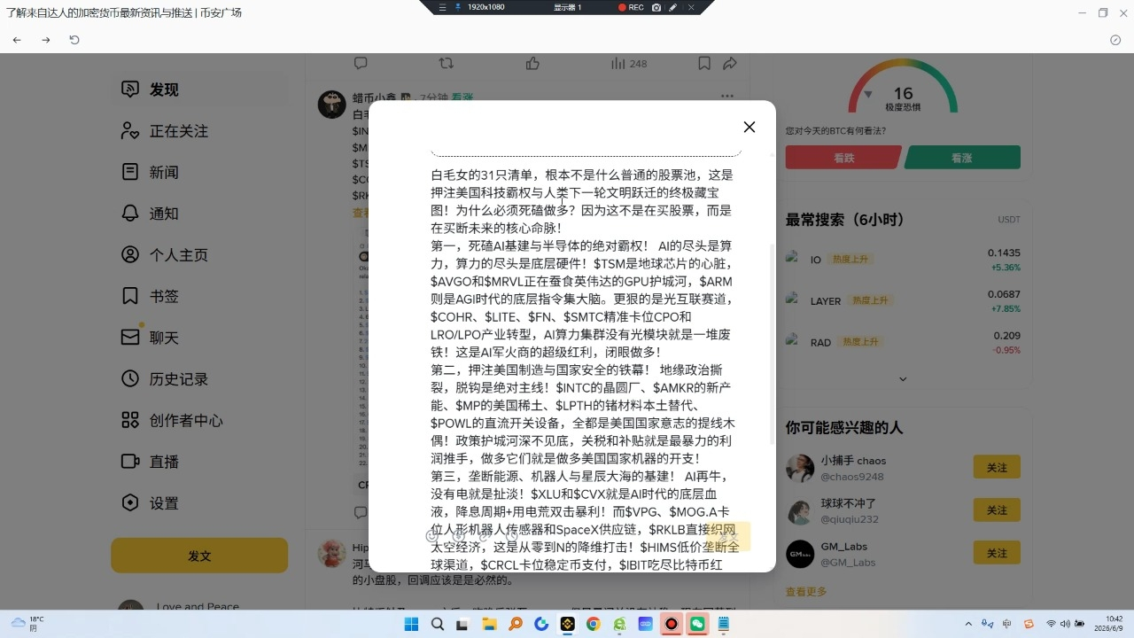Open taskbar Search
The width and height of the screenshot is (1134, 638).
click(437, 624)
